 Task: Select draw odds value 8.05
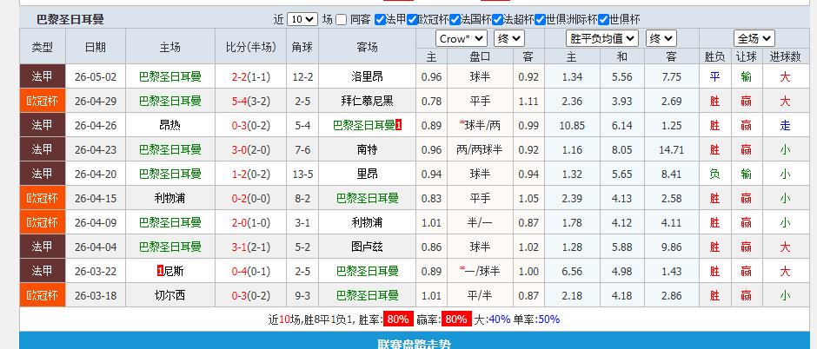coord(621,150)
